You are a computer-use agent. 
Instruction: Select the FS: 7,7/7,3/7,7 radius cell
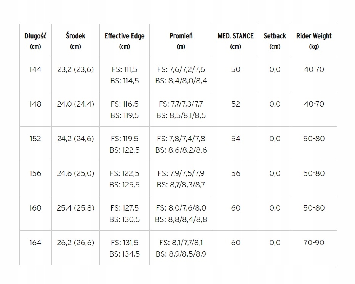(x=181, y=104)
